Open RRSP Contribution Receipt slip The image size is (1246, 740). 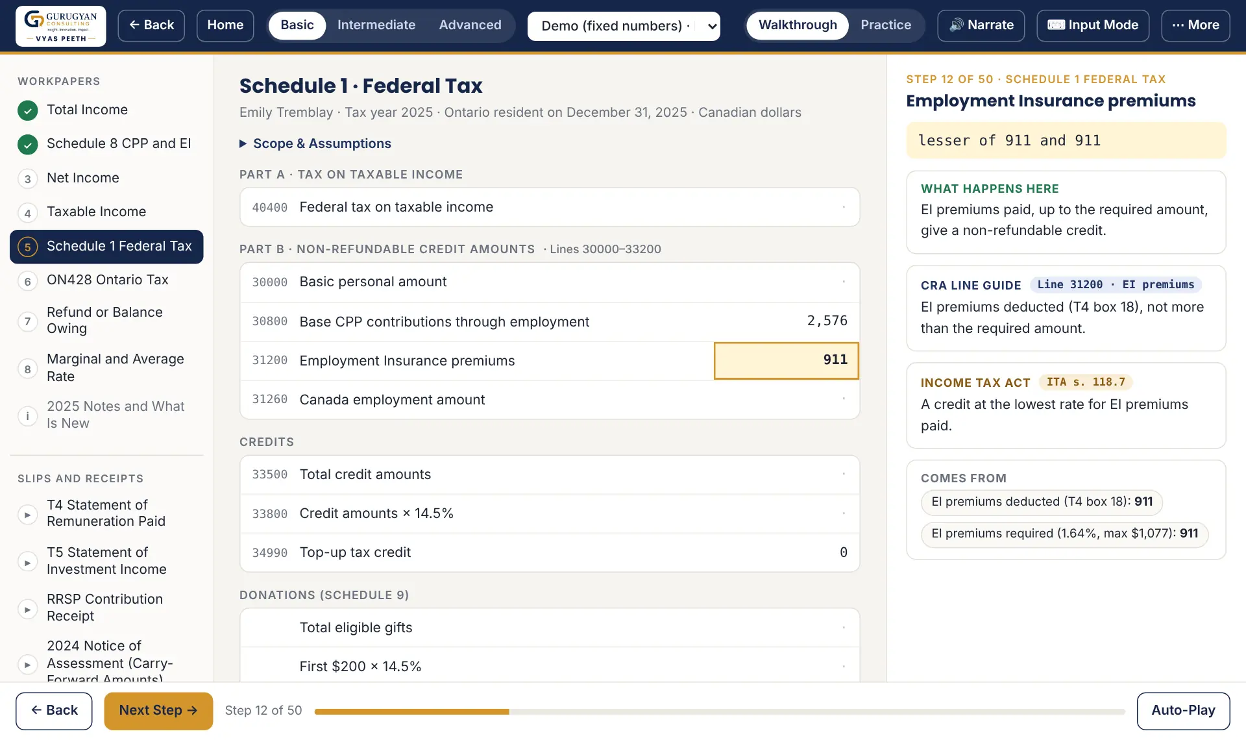tap(106, 608)
